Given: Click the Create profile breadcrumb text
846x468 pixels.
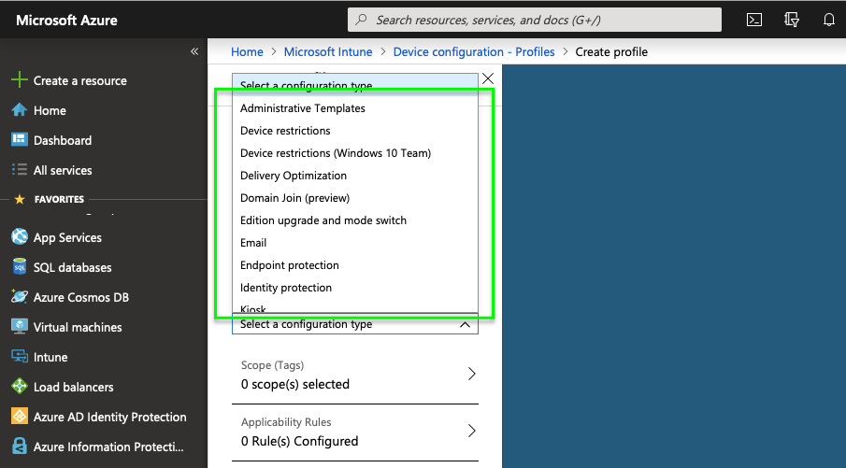Looking at the screenshot, I should 611,51.
